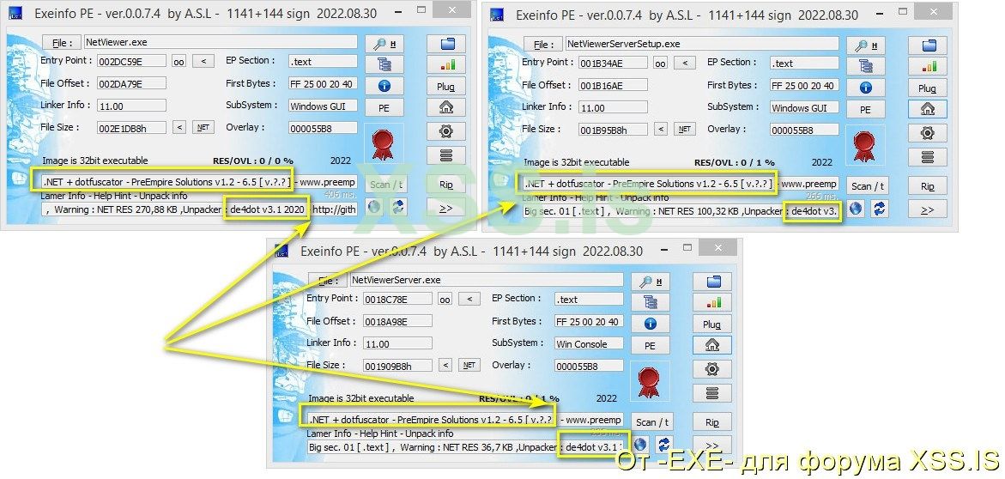
Task: Click NET button in NetViewerServerSetup.exe window
Action: point(685,130)
